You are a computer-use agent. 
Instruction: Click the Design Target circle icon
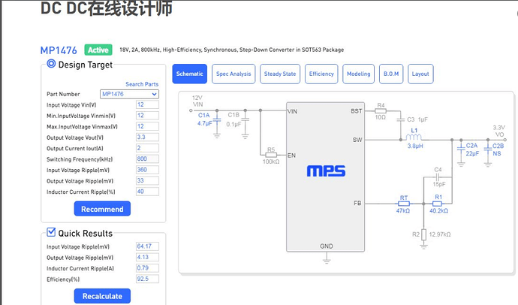click(x=51, y=63)
